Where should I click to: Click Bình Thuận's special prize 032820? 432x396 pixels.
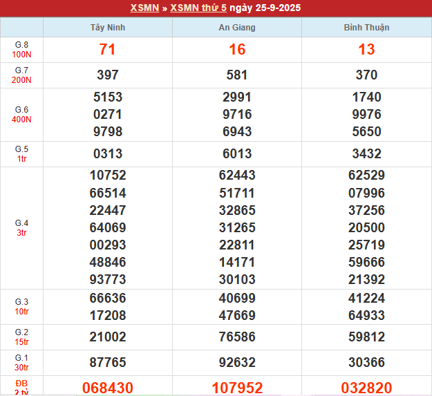point(366,388)
